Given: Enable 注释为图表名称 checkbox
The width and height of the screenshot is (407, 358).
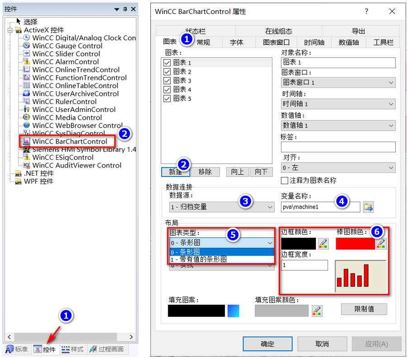Looking at the screenshot, I should pyautogui.click(x=285, y=181).
